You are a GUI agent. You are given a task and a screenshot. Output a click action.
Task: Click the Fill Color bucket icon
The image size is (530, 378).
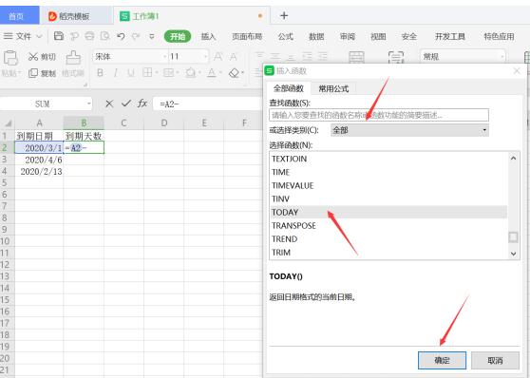pyautogui.click(x=190, y=72)
